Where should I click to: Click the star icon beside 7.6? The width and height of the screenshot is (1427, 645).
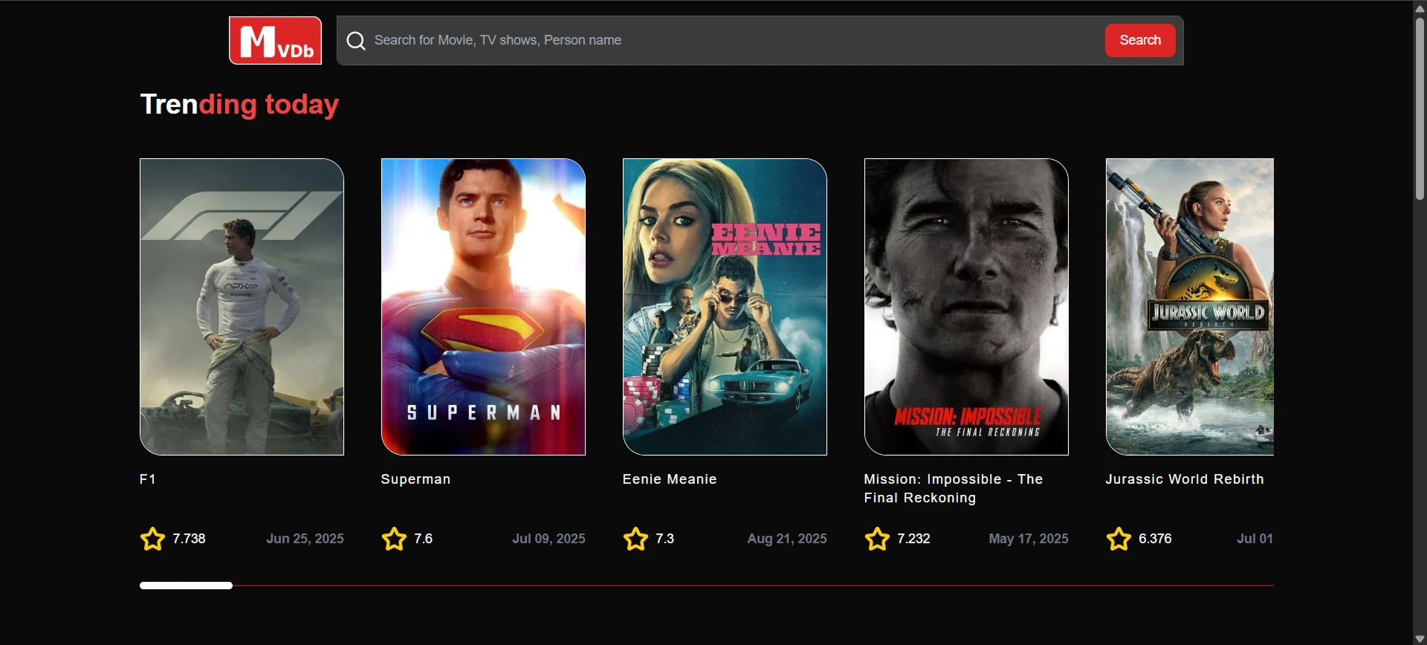click(x=394, y=539)
